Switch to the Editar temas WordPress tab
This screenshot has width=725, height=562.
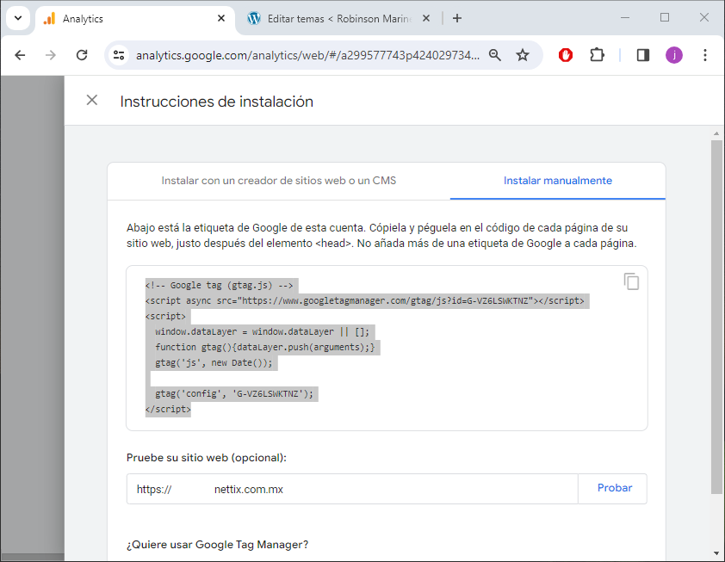[x=339, y=18]
